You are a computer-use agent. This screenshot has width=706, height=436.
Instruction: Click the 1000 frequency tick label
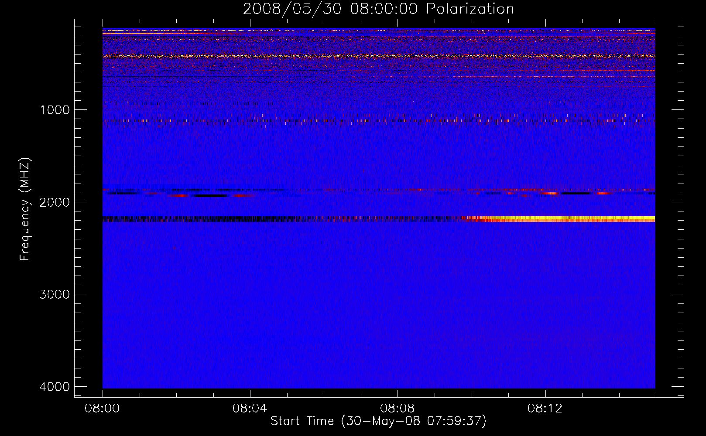click(x=55, y=110)
